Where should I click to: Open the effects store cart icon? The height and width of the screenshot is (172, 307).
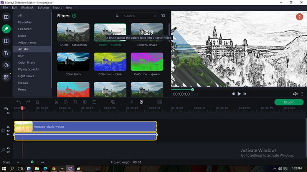(163, 16)
